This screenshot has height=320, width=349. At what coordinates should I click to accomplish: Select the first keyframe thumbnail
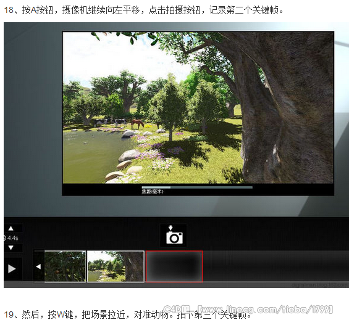(x=65, y=266)
